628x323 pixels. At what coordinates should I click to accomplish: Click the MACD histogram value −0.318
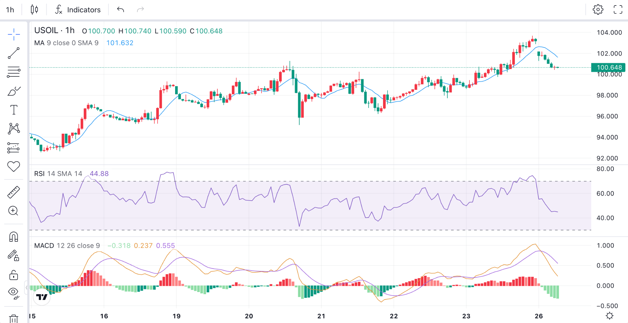pos(119,246)
